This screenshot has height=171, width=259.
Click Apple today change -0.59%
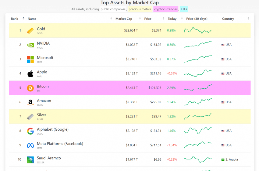tap(172, 74)
